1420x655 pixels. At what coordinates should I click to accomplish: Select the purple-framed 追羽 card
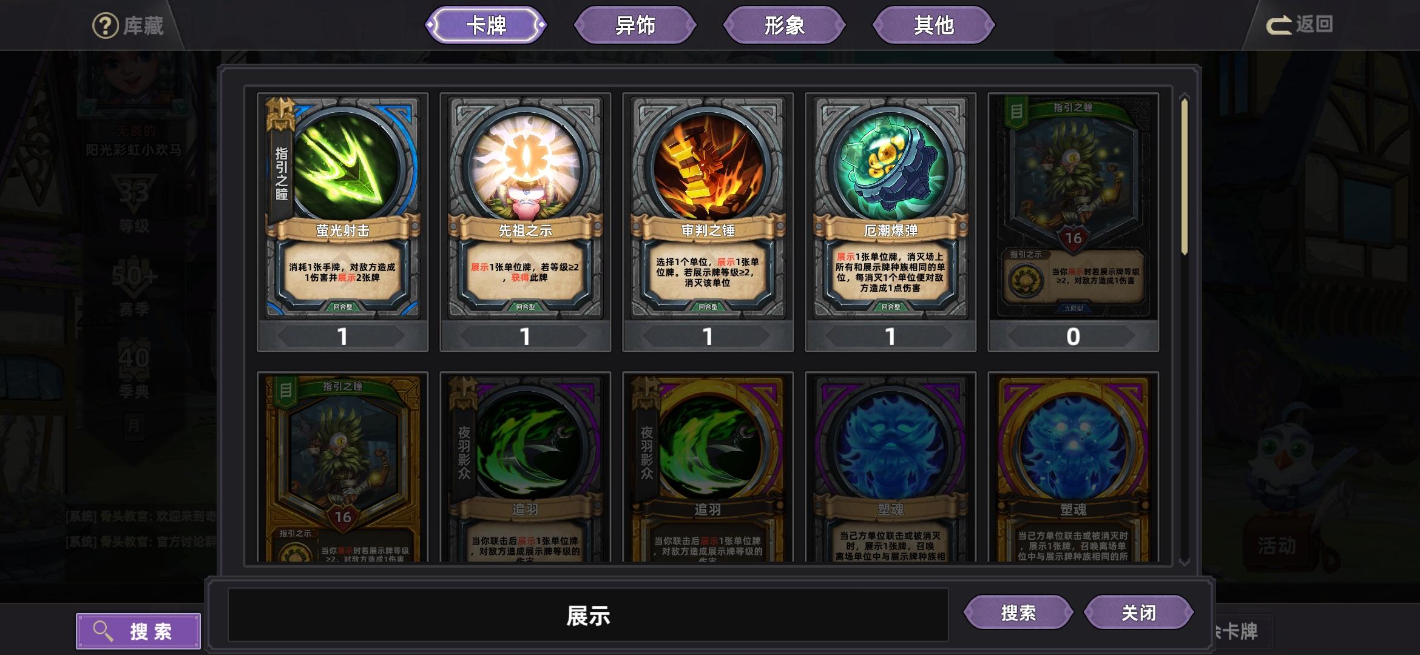(x=526, y=468)
